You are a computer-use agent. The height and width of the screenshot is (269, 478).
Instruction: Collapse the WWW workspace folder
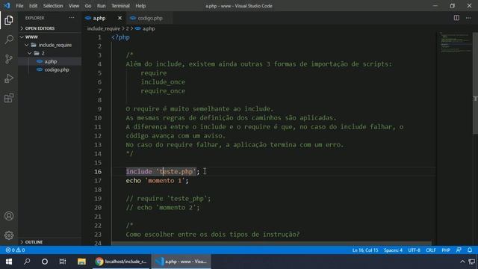[x=50, y=37]
